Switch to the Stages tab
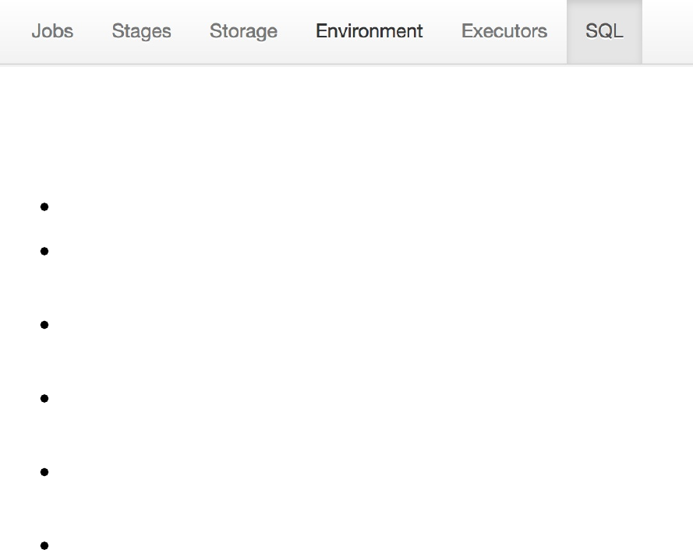The width and height of the screenshot is (693, 550). point(141,31)
